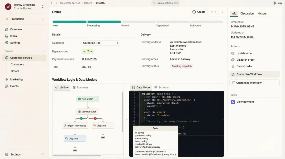Image resolution: width=285 pixels, height=159 pixels.
Task: Open the three-dot overflow menu on the Order page
Action: coord(222,12)
